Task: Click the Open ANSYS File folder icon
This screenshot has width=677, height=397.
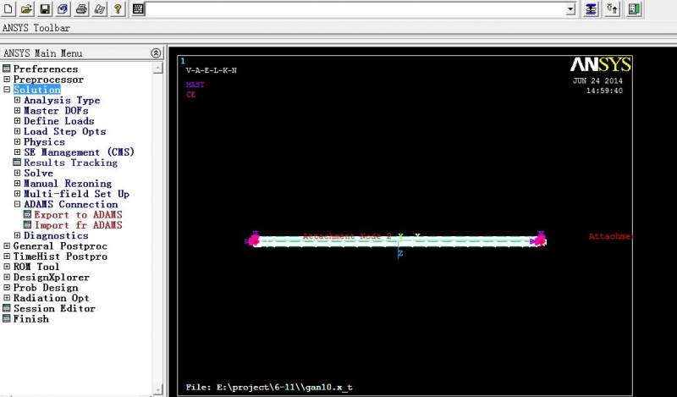Action: (x=26, y=8)
